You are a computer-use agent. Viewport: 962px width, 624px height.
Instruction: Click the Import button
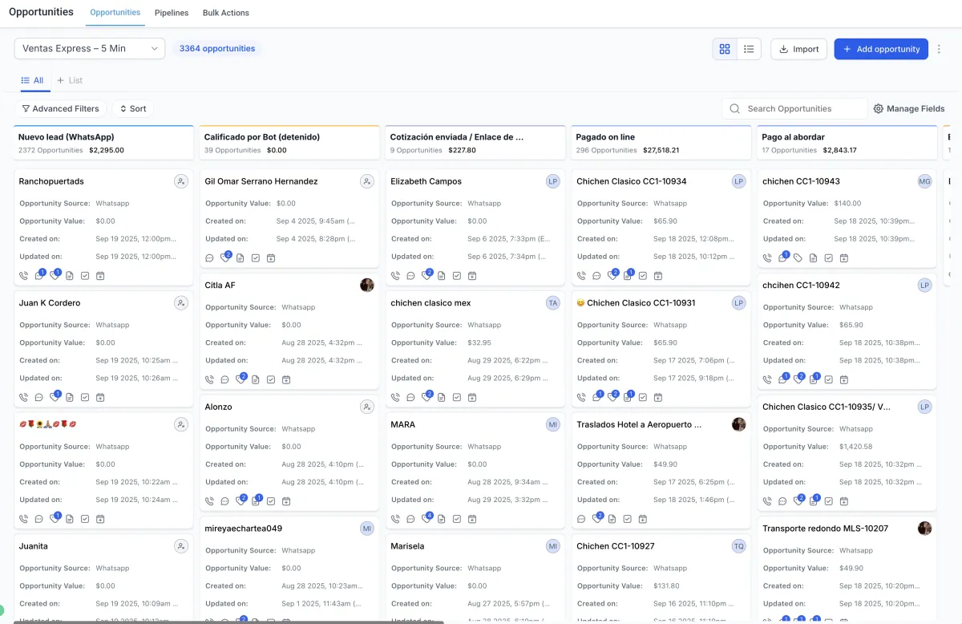coord(798,49)
